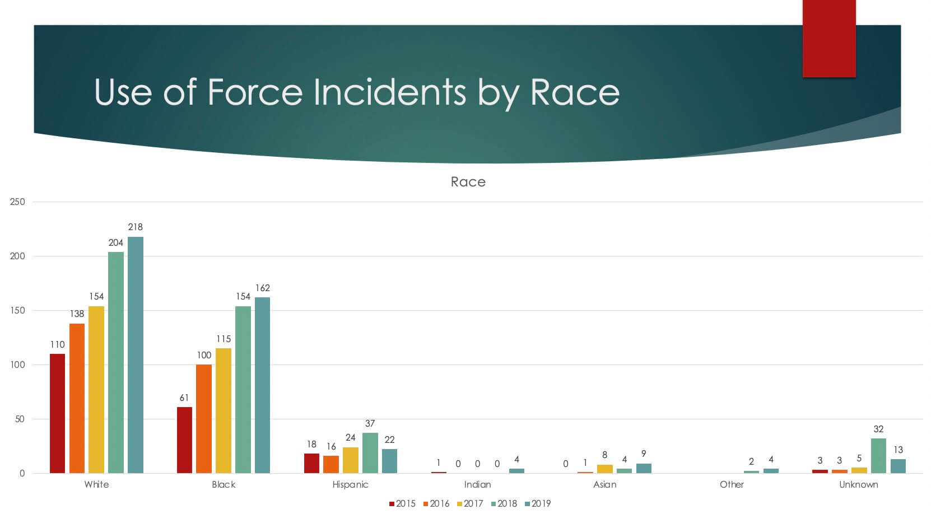Click the 'Unknown' category axis label
The image size is (931, 514).
858,484
